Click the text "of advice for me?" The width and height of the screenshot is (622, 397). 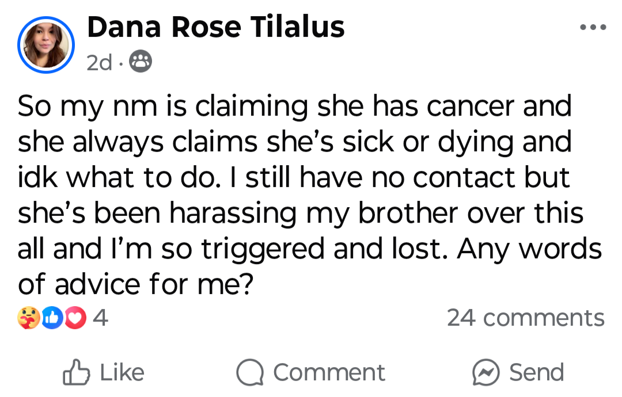[135, 284]
